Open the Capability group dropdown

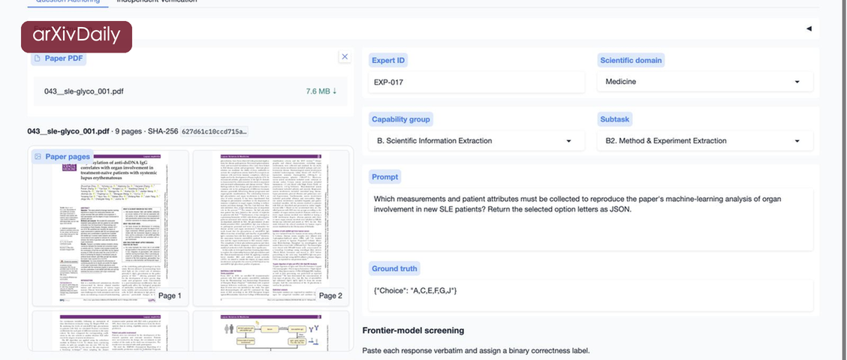coord(476,141)
